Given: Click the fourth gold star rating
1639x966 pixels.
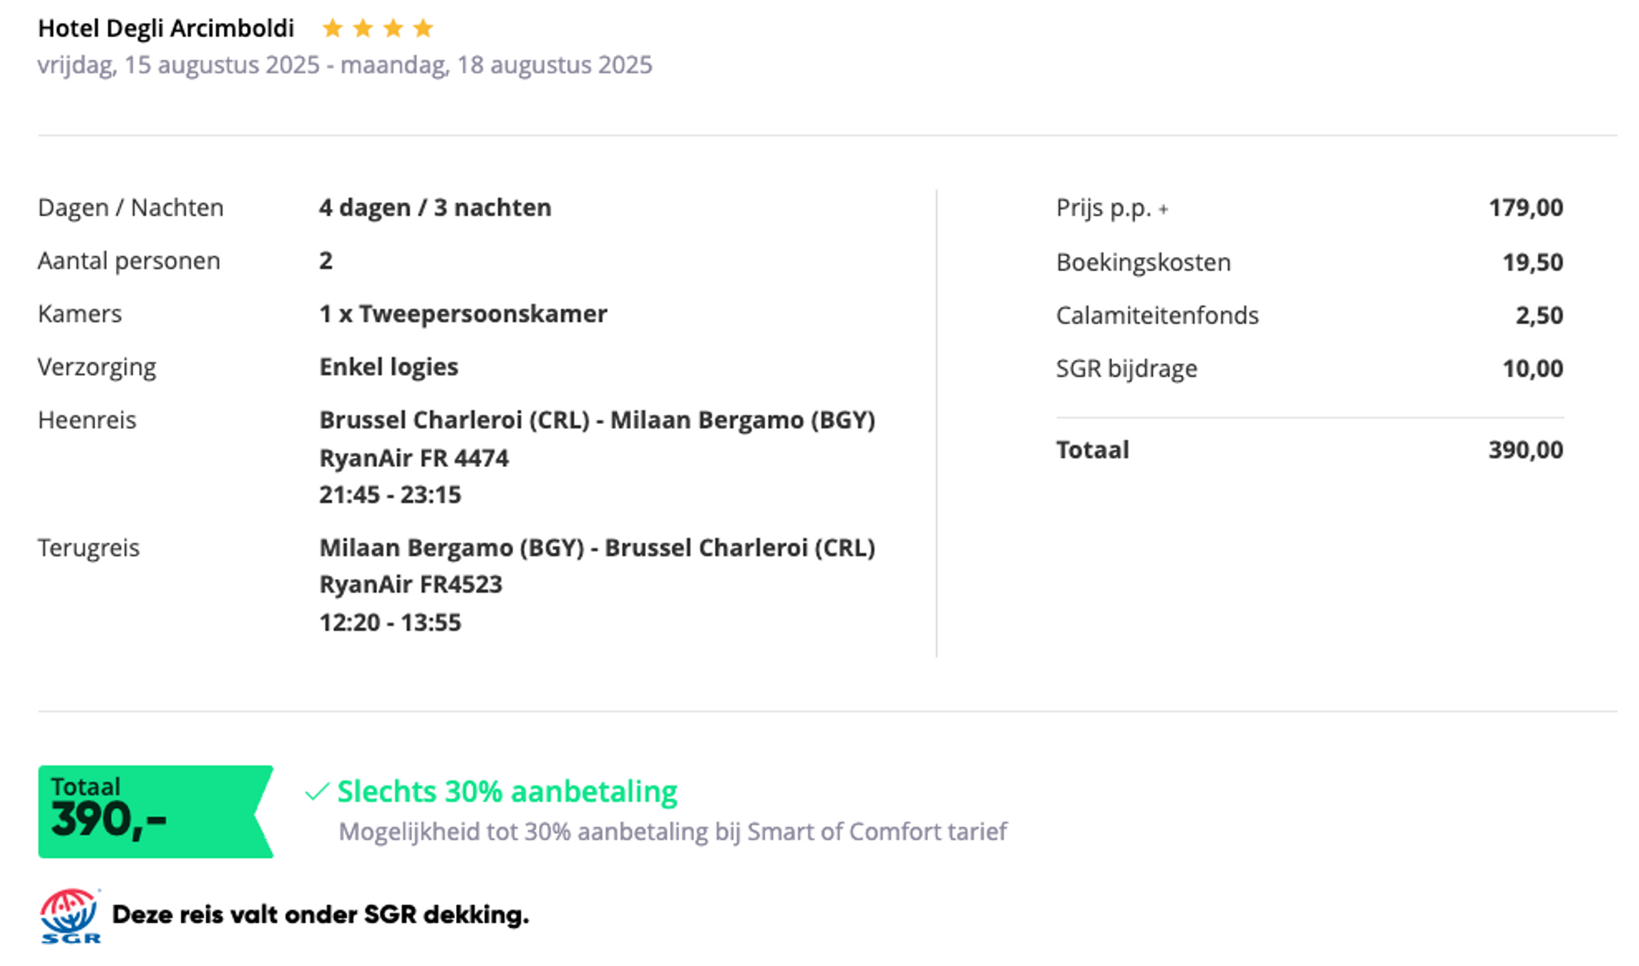Looking at the screenshot, I should [x=423, y=28].
